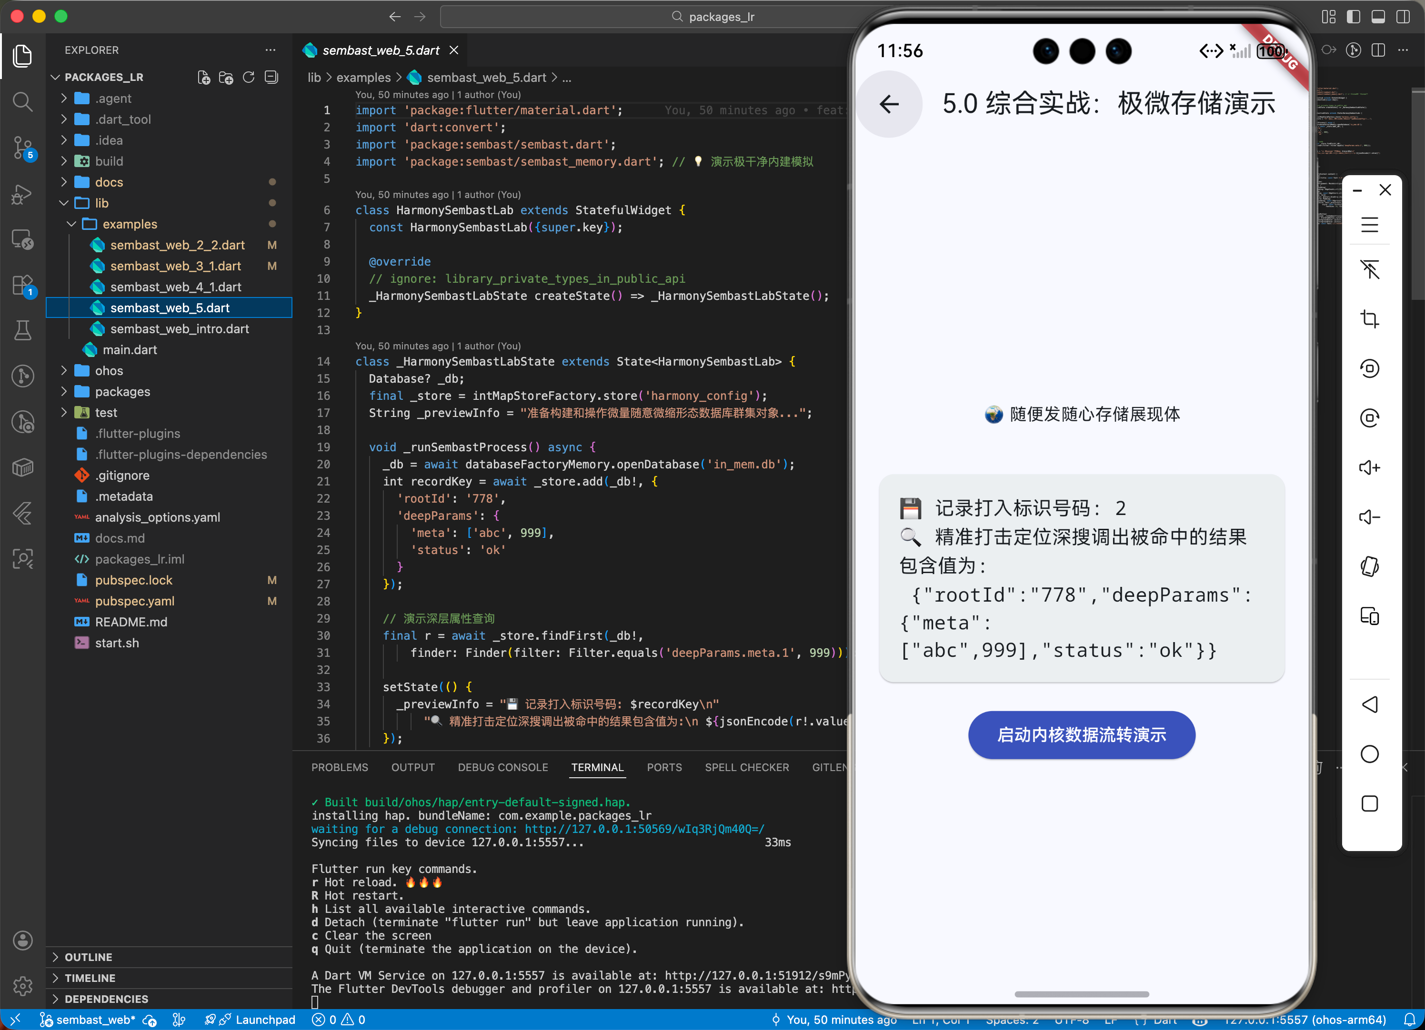Open the Run and Debug view
The height and width of the screenshot is (1030, 1425).
click(22, 194)
